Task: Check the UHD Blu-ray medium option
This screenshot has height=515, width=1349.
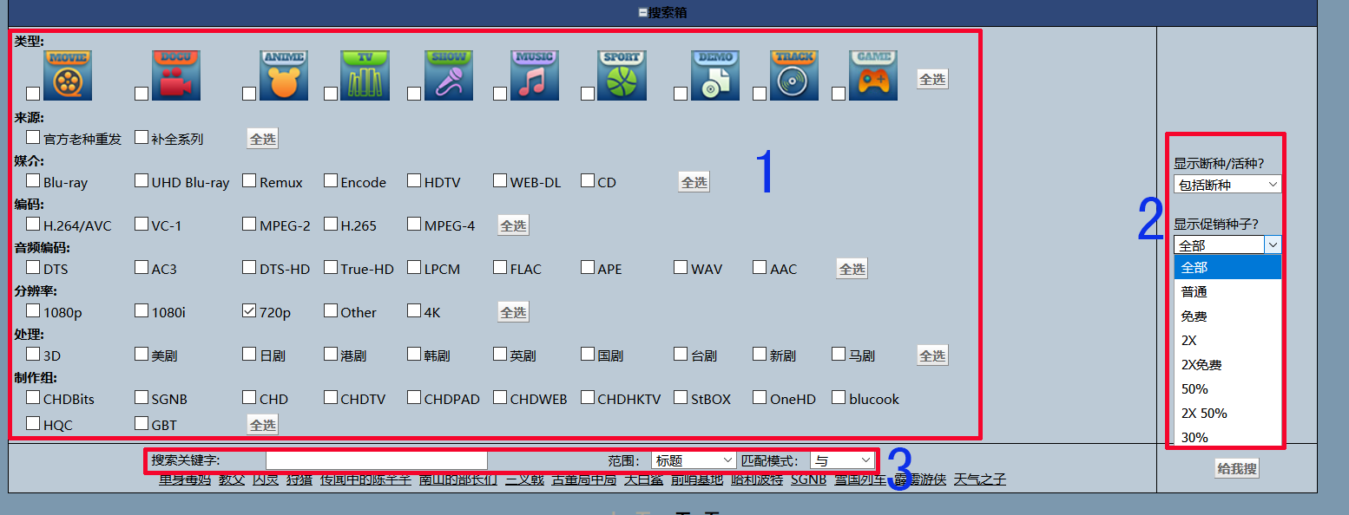Action: tap(141, 180)
